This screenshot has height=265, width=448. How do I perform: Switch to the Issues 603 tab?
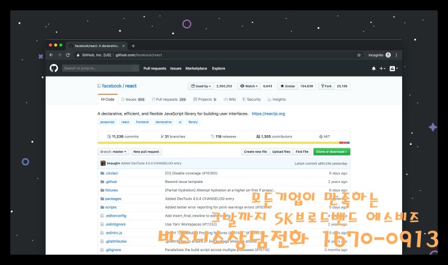(x=133, y=100)
